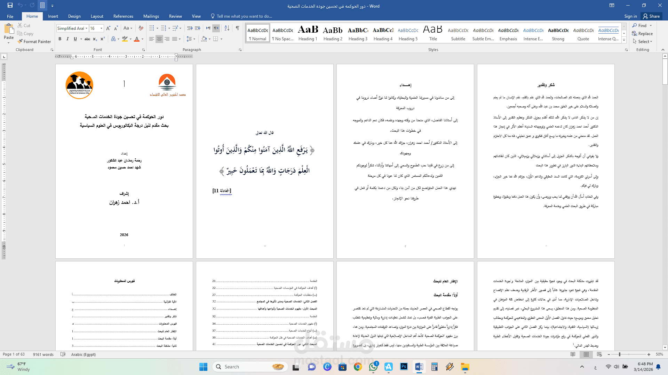The height and width of the screenshot is (375, 668).
Task: Toggle Show/Hide paragraph marks
Action: point(237,28)
